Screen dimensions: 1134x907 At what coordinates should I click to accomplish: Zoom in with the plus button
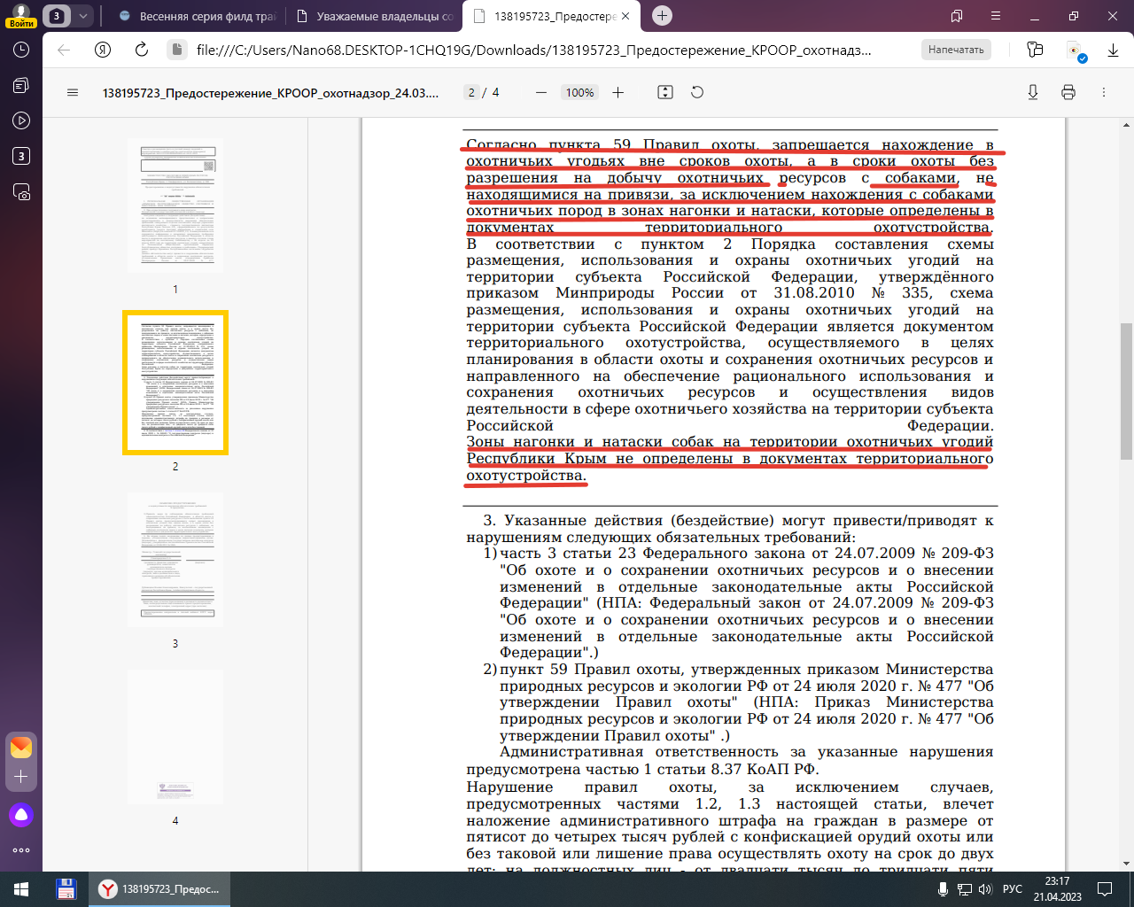618,92
